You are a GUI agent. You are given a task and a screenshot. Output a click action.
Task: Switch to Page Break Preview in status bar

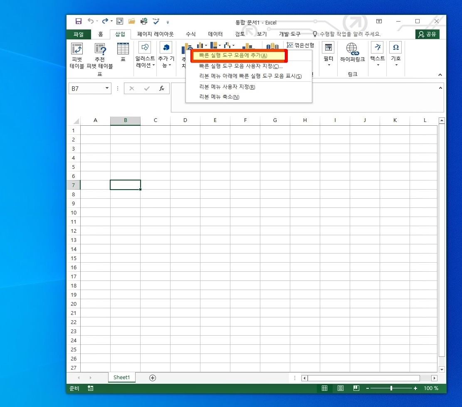point(356,388)
